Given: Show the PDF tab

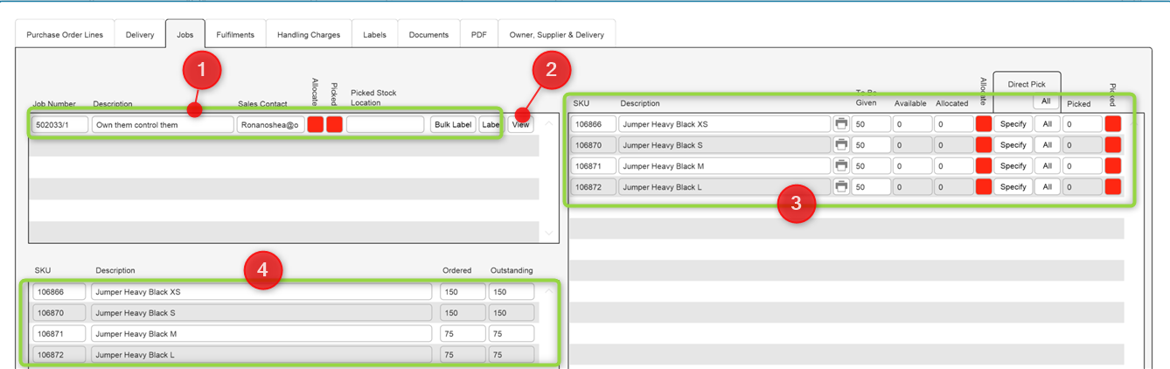Looking at the screenshot, I should [478, 35].
